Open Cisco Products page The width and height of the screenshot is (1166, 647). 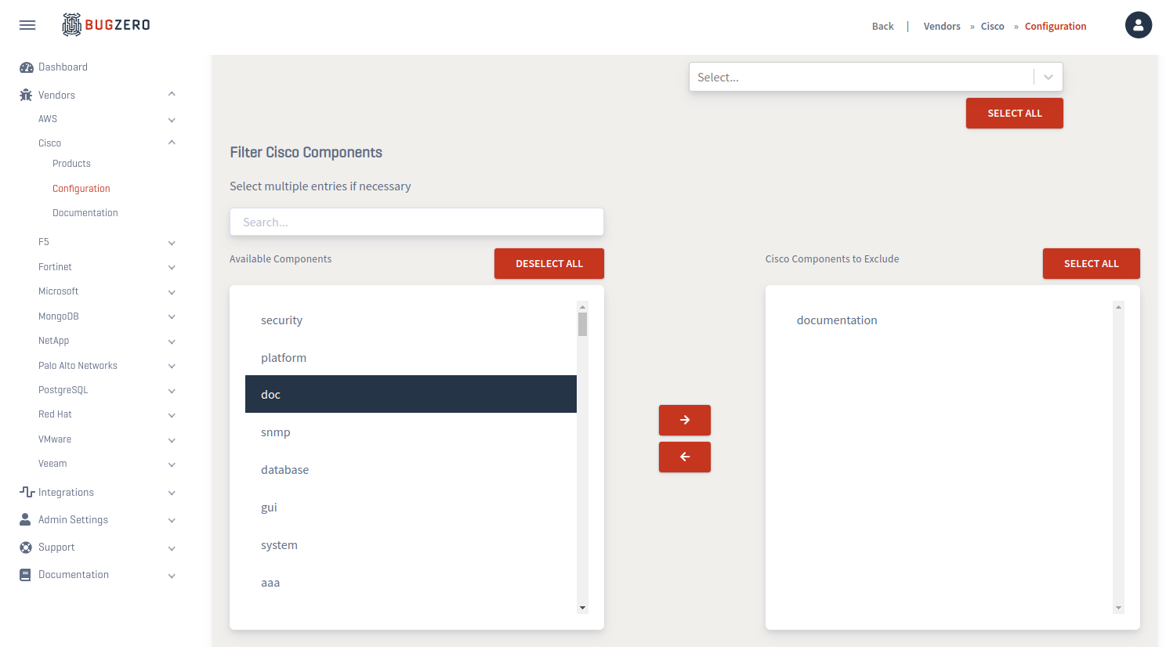point(71,164)
